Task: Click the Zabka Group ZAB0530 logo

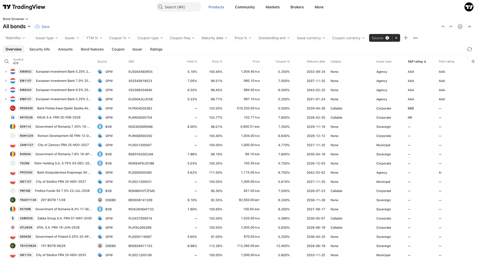Action: (x=13, y=218)
